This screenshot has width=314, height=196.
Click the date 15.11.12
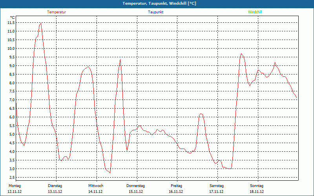tap(135, 192)
